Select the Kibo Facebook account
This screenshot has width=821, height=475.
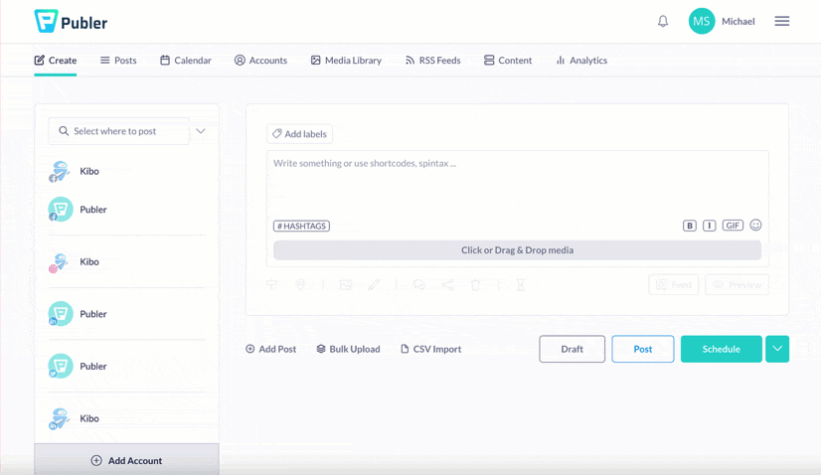(x=88, y=171)
